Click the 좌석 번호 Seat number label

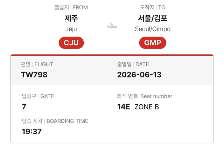(145, 96)
